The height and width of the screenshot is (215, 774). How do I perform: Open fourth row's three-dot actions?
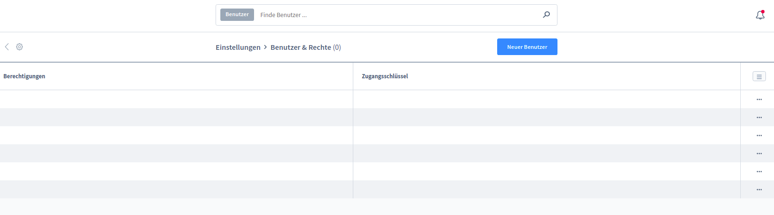coord(759,154)
